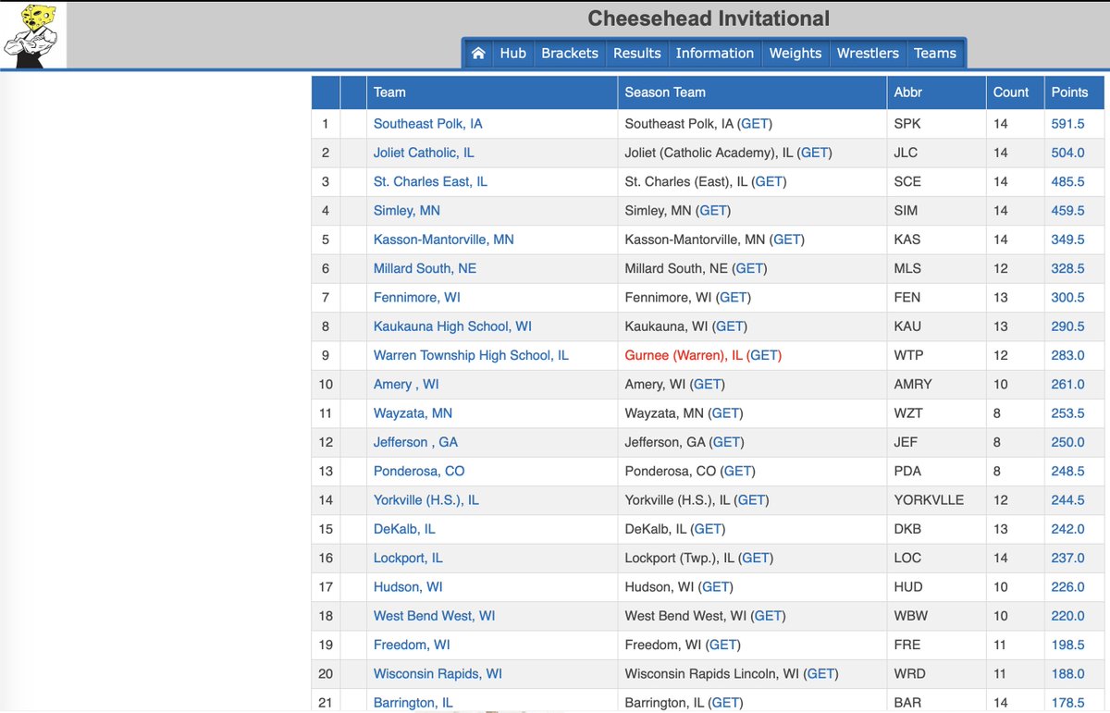Click GET link for Amery season team
1110x713 pixels.
pyautogui.click(x=708, y=385)
